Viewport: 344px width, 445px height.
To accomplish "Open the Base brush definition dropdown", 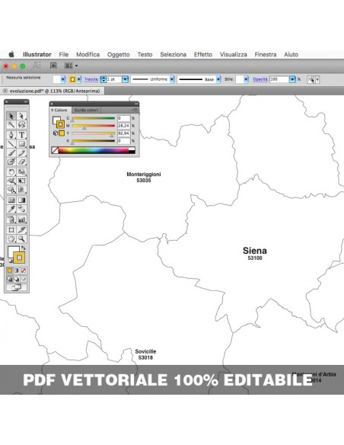I will click(x=218, y=79).
